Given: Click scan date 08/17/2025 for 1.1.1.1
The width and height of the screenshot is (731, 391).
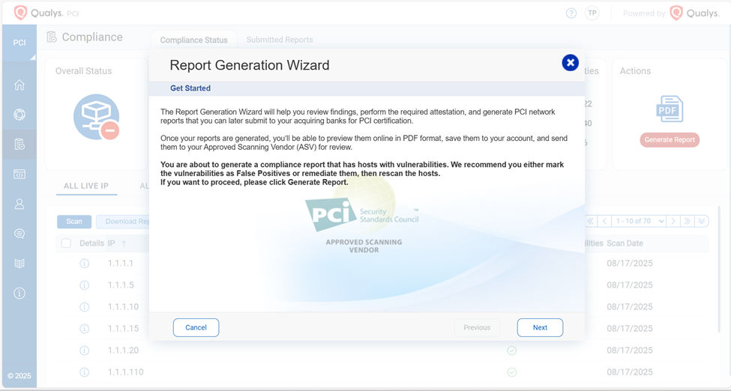Looking at the screenshot, I should pyautogui.click(x=629, y=264).
